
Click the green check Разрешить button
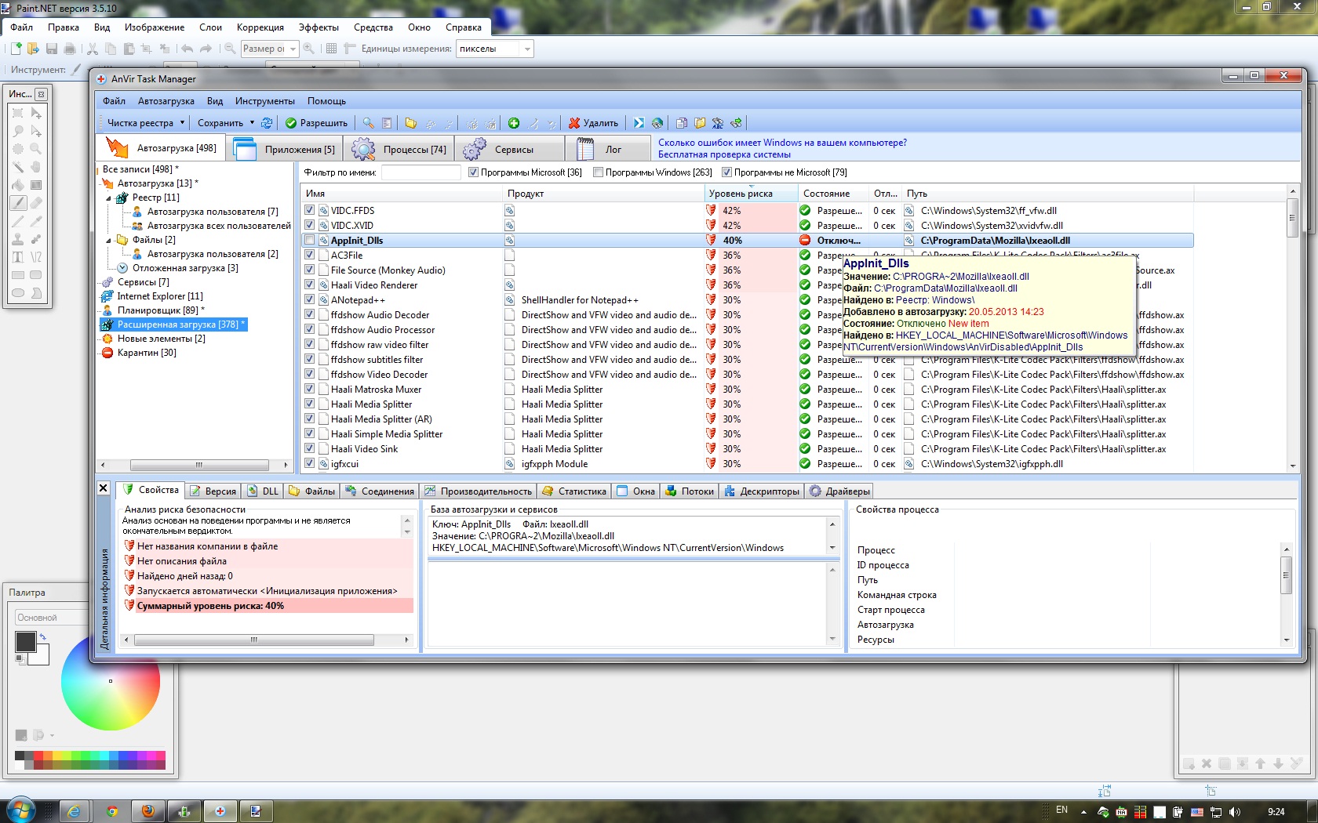316,123
